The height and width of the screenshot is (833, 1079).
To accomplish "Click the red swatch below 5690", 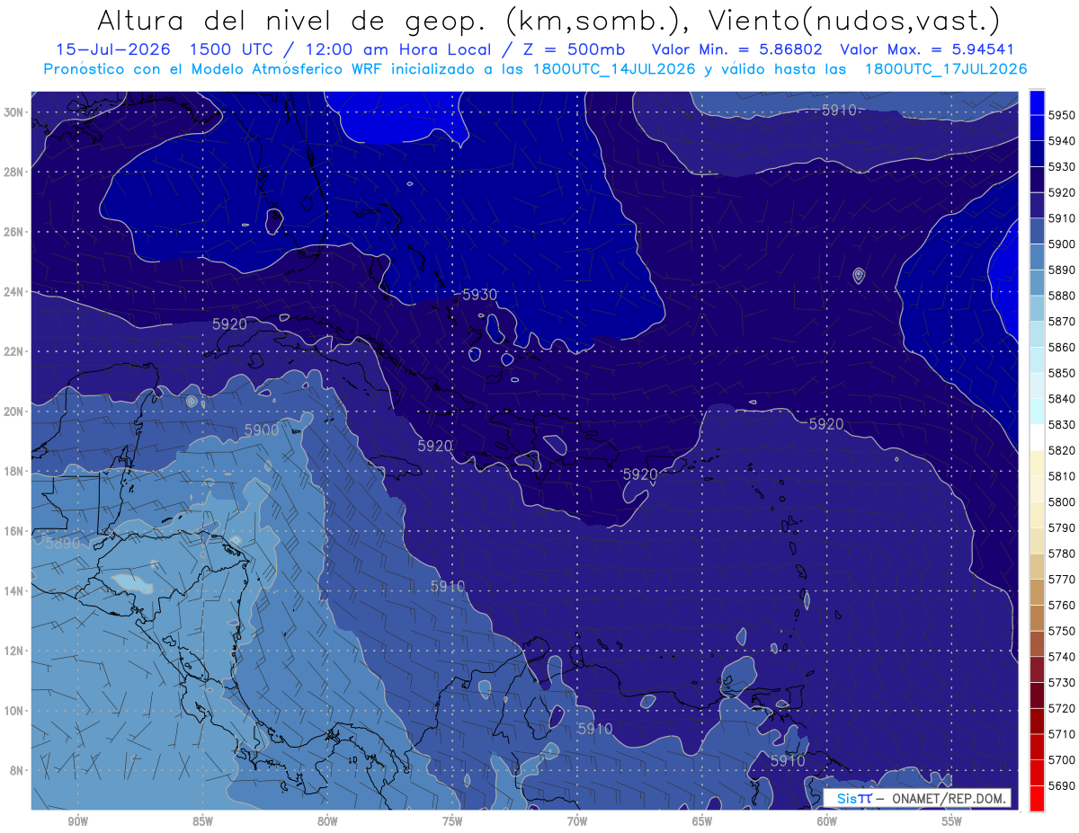I will (x=1037, y=799).
